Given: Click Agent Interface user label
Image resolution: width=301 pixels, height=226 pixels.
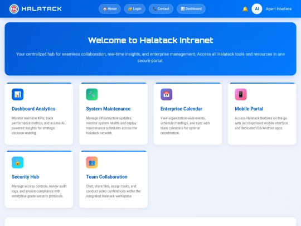Looking at the screenshot, I should pyautogui.click(x=279, y=9).
